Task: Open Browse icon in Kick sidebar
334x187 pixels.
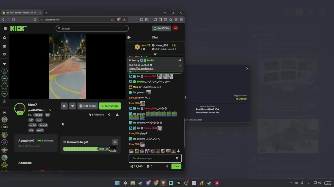Action: click(4, 46)
